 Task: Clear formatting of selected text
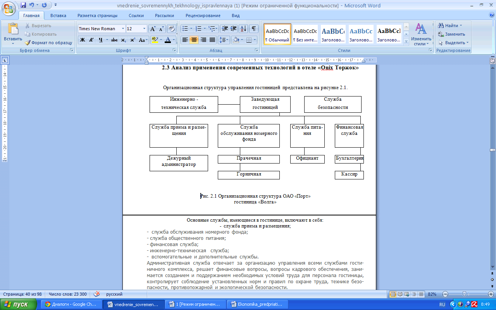[171, 29]
